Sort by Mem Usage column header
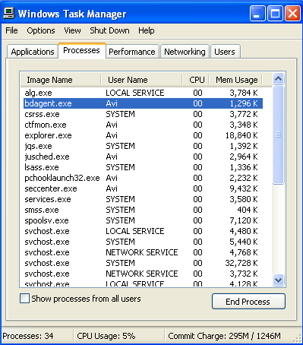 coord(235,80)
